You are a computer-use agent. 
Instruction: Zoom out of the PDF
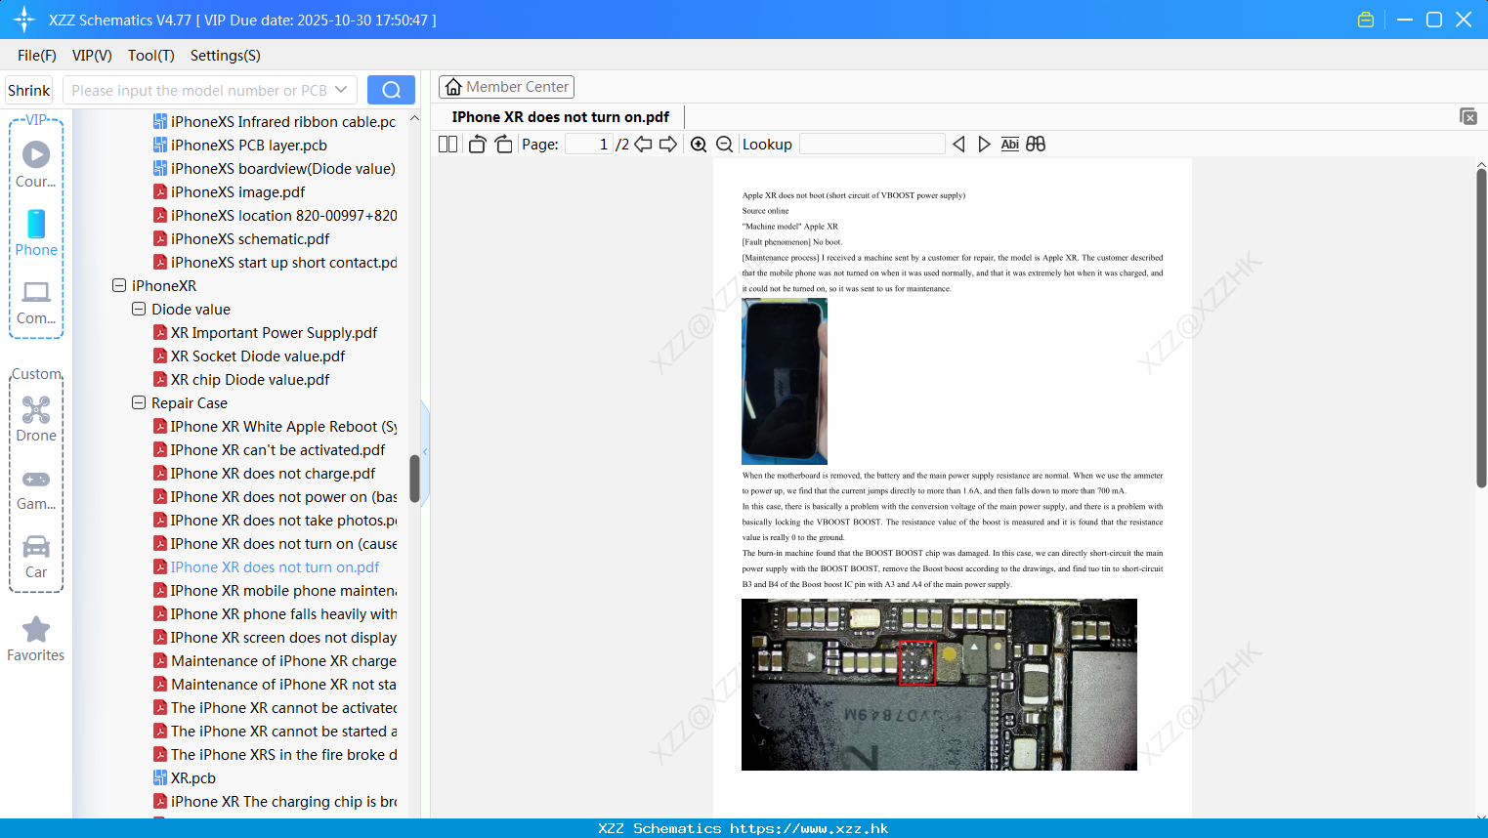[x=724, y=144]
